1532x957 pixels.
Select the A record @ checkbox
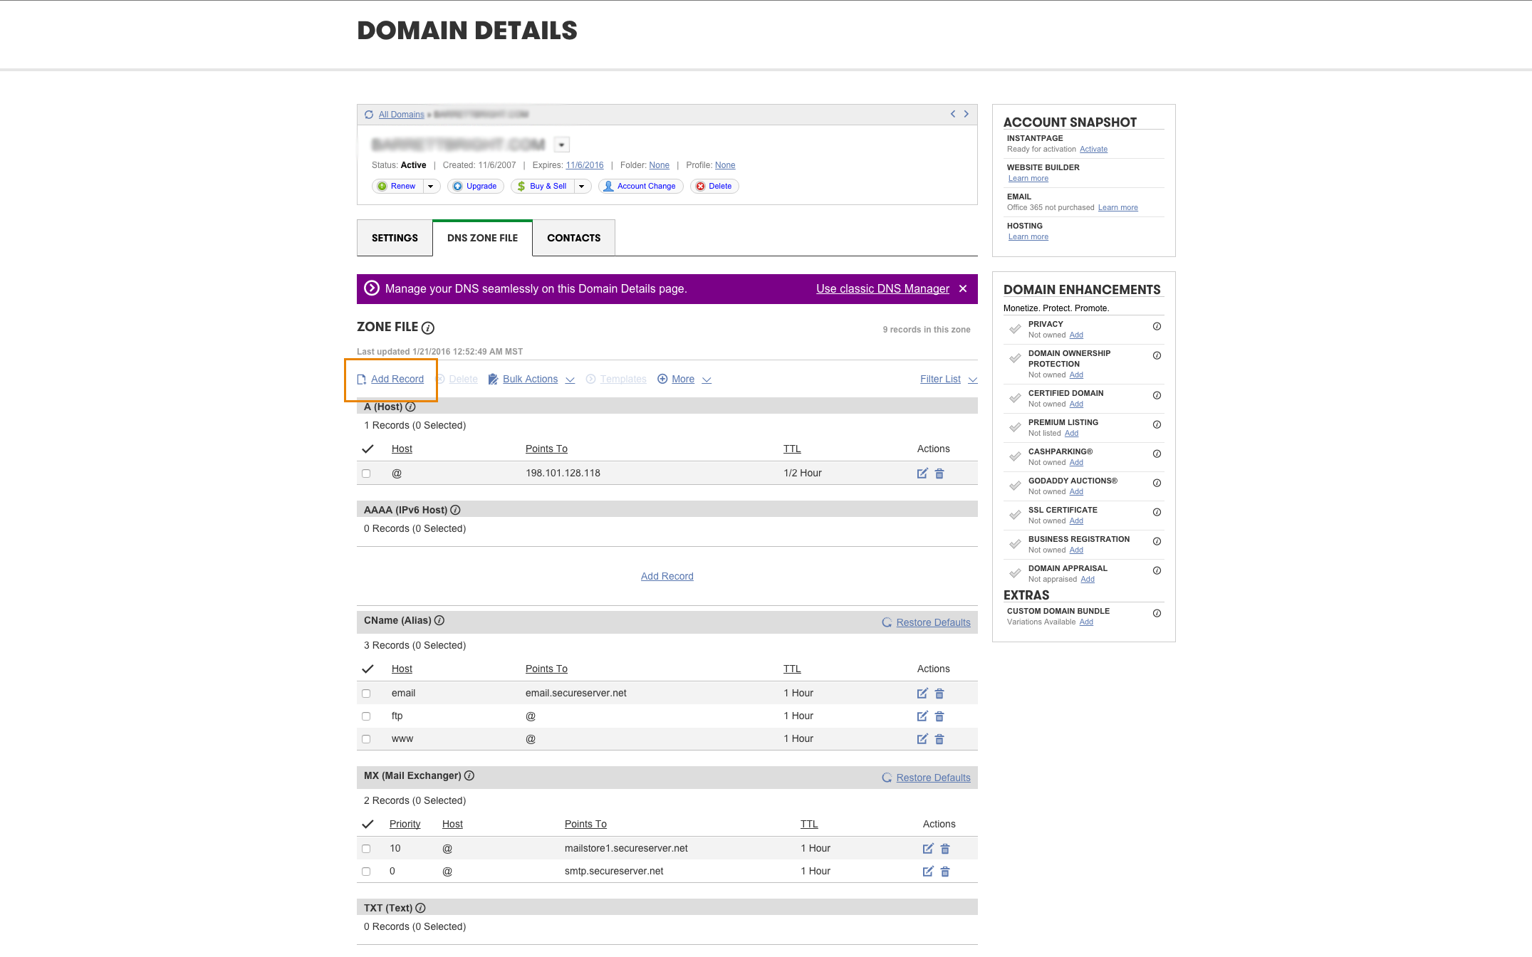(x=366, y=474)
